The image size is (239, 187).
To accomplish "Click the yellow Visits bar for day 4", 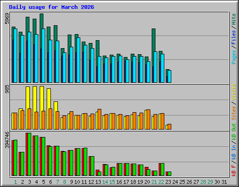I will click(35, 99).
